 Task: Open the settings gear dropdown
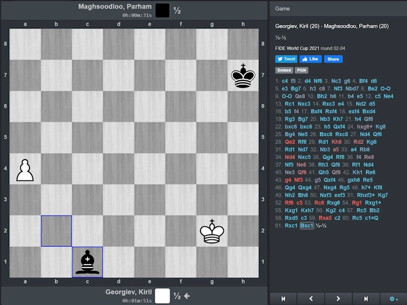point(393,299)
